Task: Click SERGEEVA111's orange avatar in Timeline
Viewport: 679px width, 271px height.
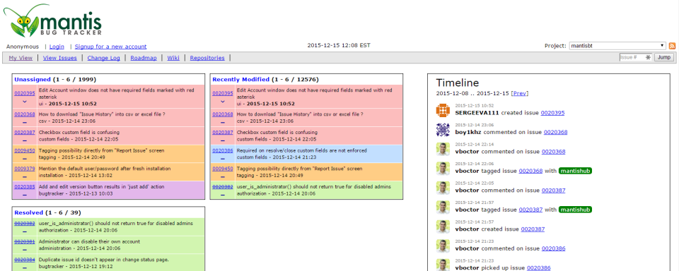Action: pyautogui.click(x=443, y=110)
